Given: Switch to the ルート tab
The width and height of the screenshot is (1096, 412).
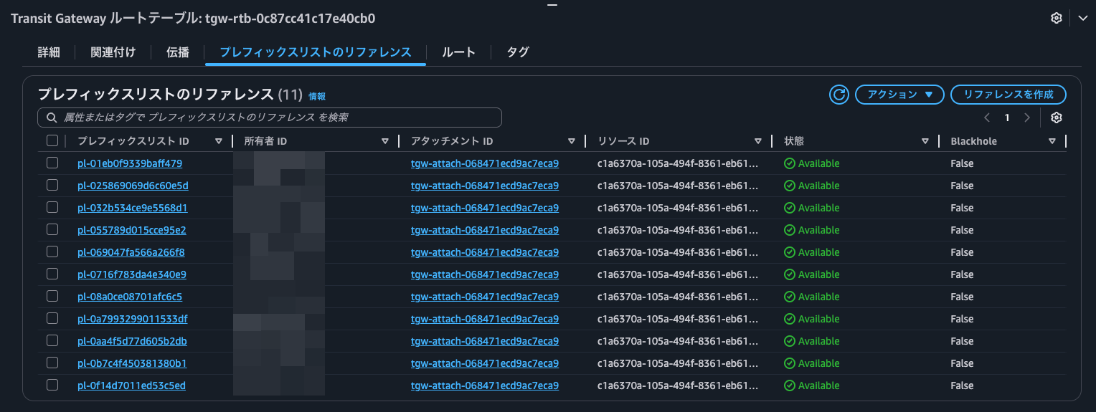Looking at the screenshot, I should [458, 52].
